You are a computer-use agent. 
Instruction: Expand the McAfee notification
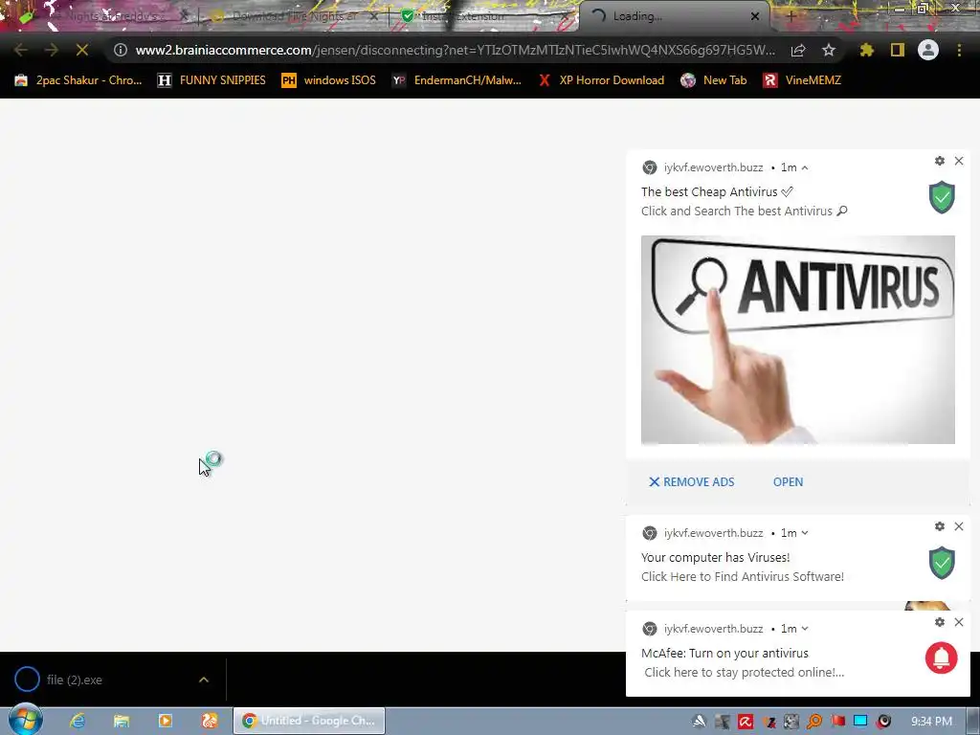(805, 629)
